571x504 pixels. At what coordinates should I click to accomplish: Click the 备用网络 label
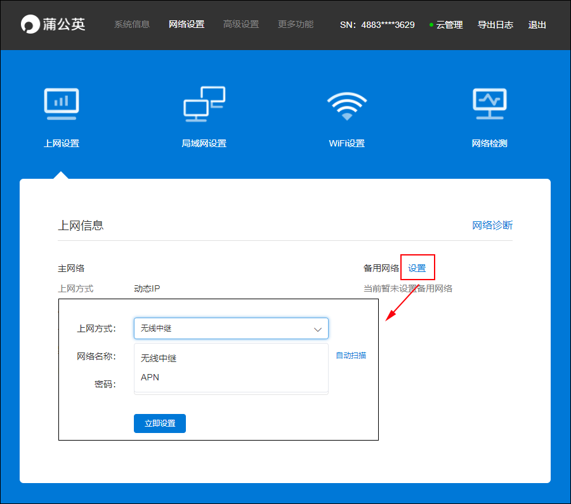381,268
